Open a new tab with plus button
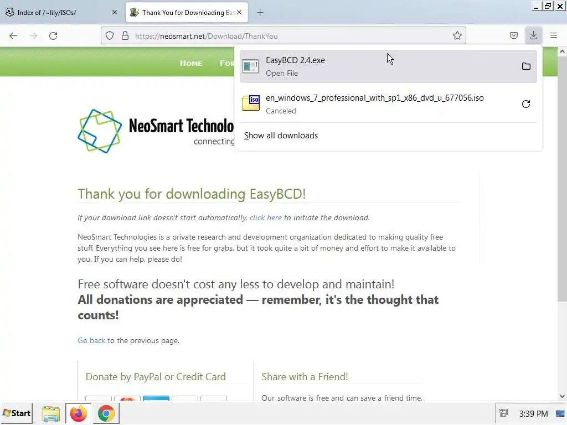The image size is (567, 425). click(260, 13)
